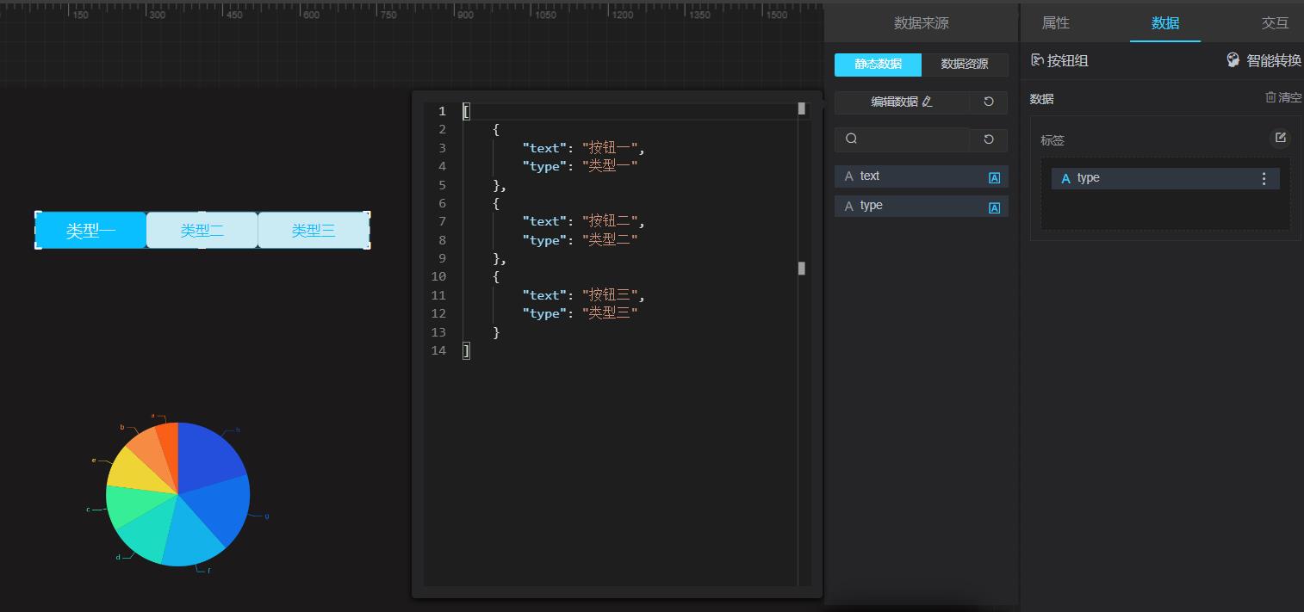Click the "类型一" value on line 4
The image size is (1304, 612).
(610, 166)
